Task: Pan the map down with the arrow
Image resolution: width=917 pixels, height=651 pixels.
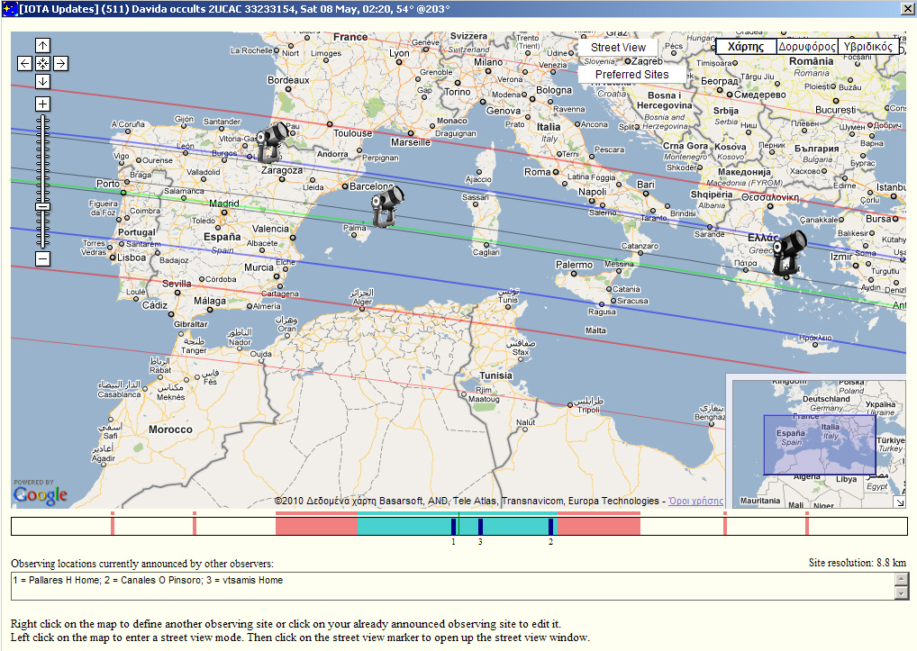Action: point(42,81)
